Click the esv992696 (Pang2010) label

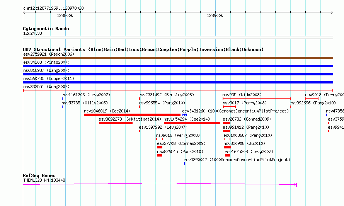(x=313, y=103)
